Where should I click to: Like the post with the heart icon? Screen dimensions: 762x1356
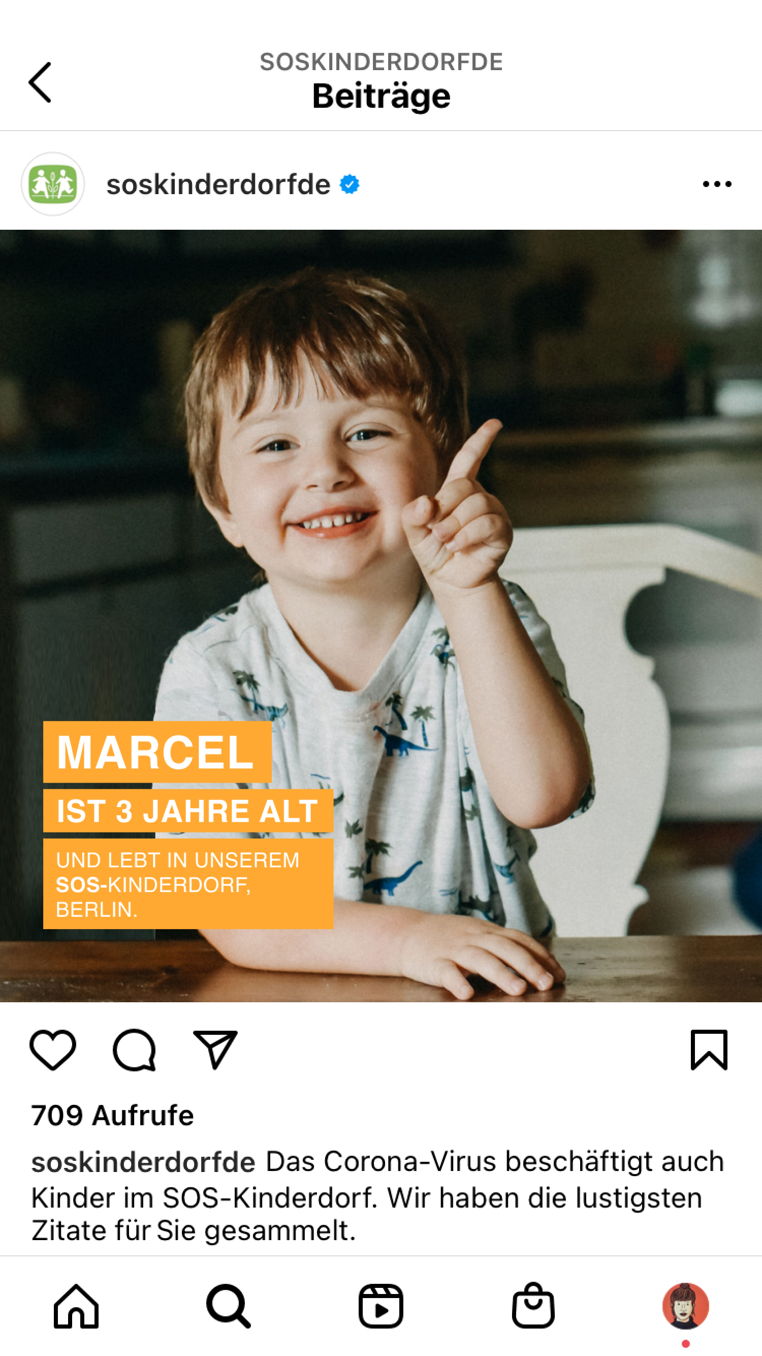[x=53, y=1050]
